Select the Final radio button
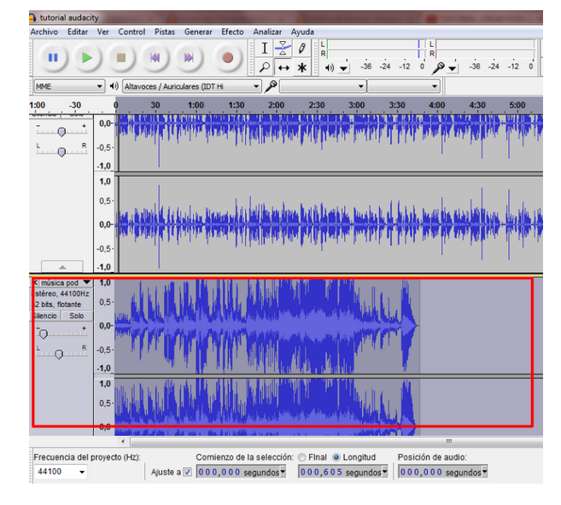561x505 pixels. tap(302, 457)
